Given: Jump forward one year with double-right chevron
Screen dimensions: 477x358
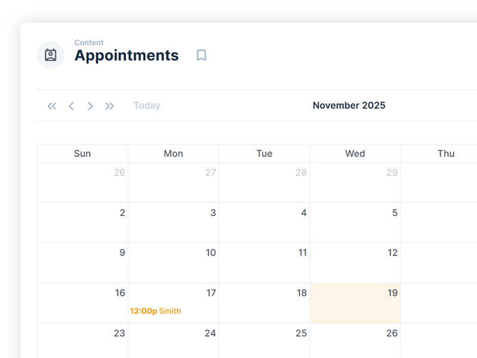Looking at the screenshot, I should [x=110, y=106].
